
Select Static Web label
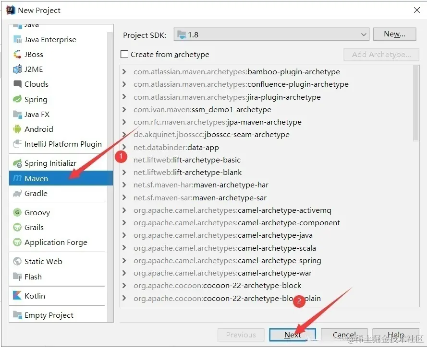click(43, 261)
